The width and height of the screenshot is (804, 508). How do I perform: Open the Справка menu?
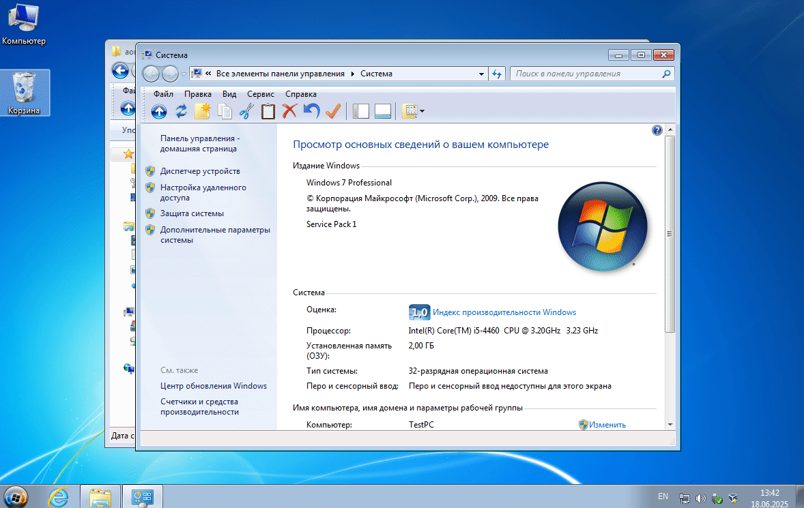(x=301, y=94)
